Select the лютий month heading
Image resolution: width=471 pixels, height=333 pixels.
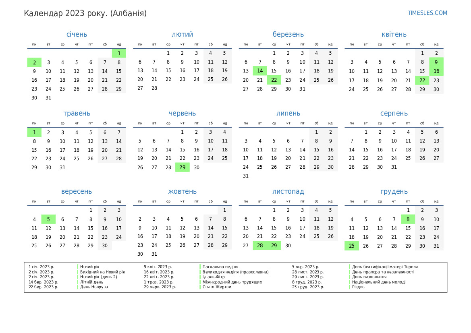(x=183, y=35)
